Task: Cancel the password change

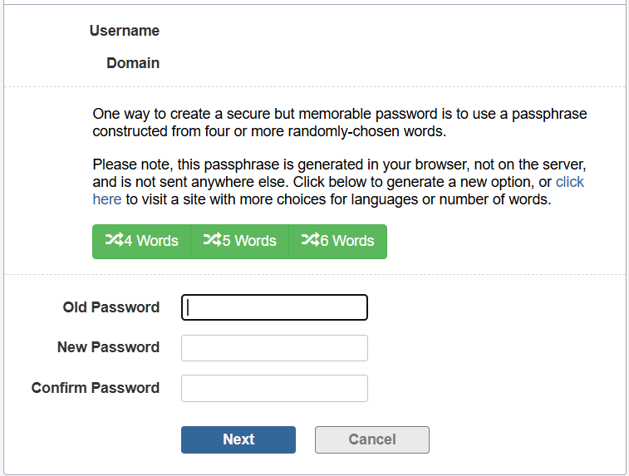Action: (x=371, y=439)
